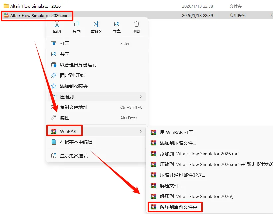Expand the 压缩到... submenu arrow

tap(141, 97)
